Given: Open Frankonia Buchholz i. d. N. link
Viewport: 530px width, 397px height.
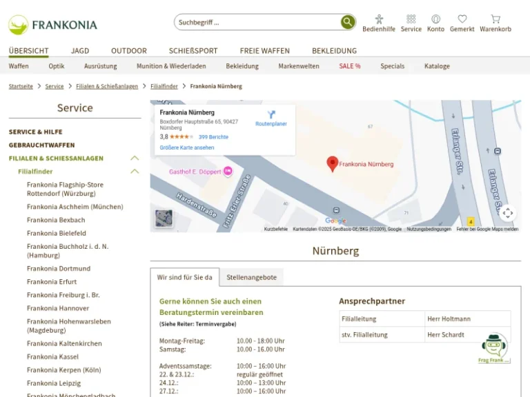Looking at the screenshot, I should [68, 251].
